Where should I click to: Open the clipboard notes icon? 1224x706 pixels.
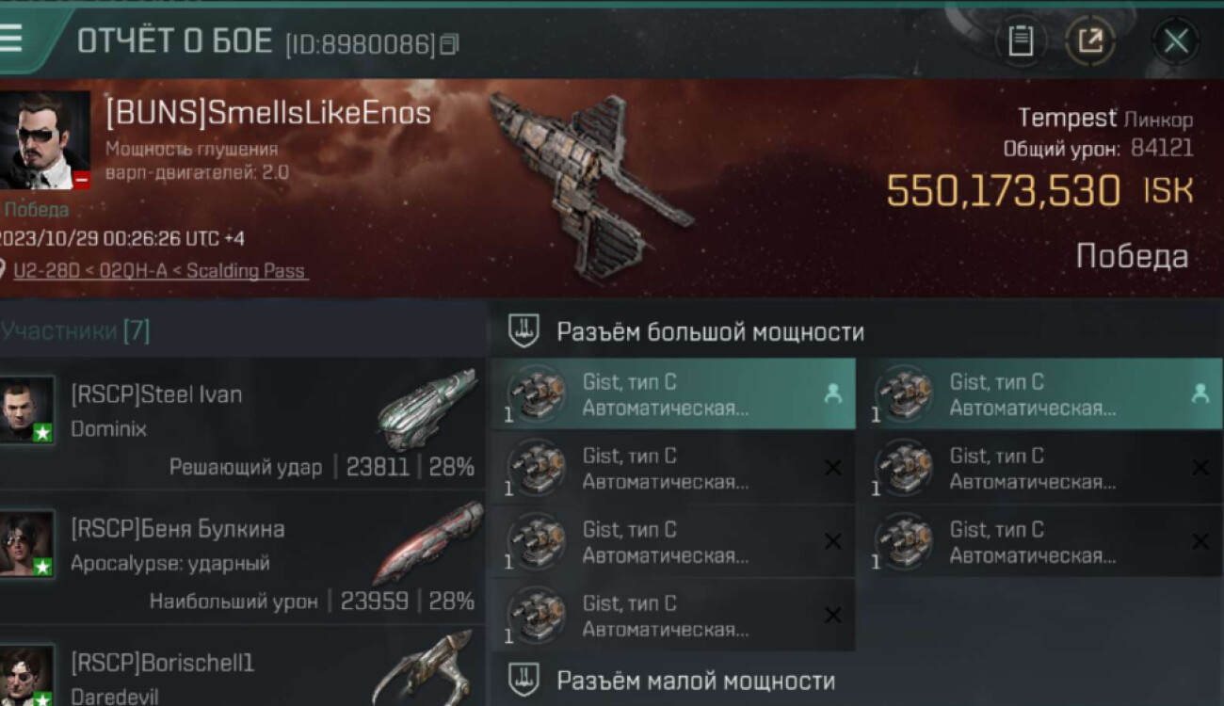click(x=1021, y=41)
